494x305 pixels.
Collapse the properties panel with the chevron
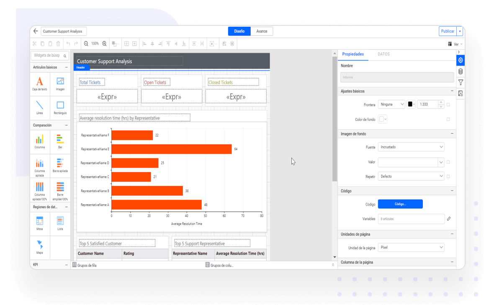tap(459, 52)
